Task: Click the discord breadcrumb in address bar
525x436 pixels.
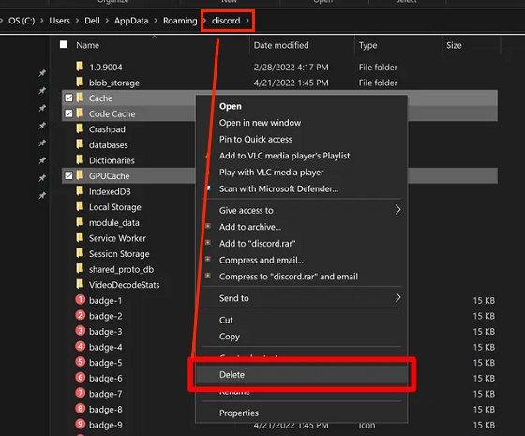Action: pos(226,21)
